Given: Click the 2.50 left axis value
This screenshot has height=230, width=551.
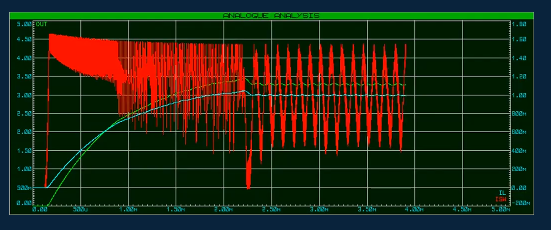Looking at the screenshot, I should (24, 114).
